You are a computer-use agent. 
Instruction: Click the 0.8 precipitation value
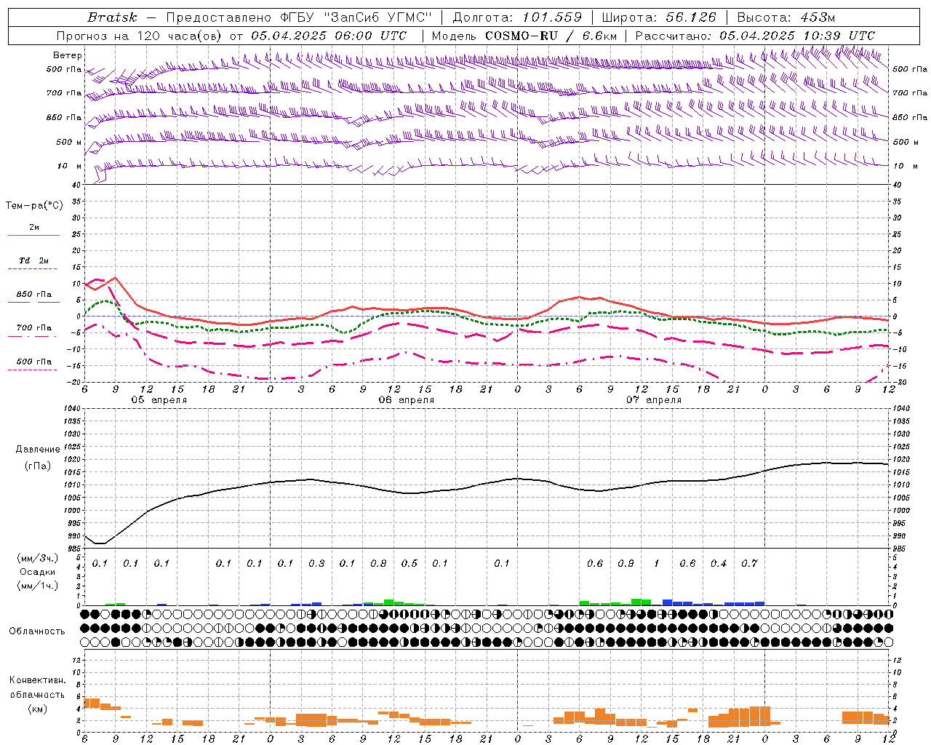[378, 564]
